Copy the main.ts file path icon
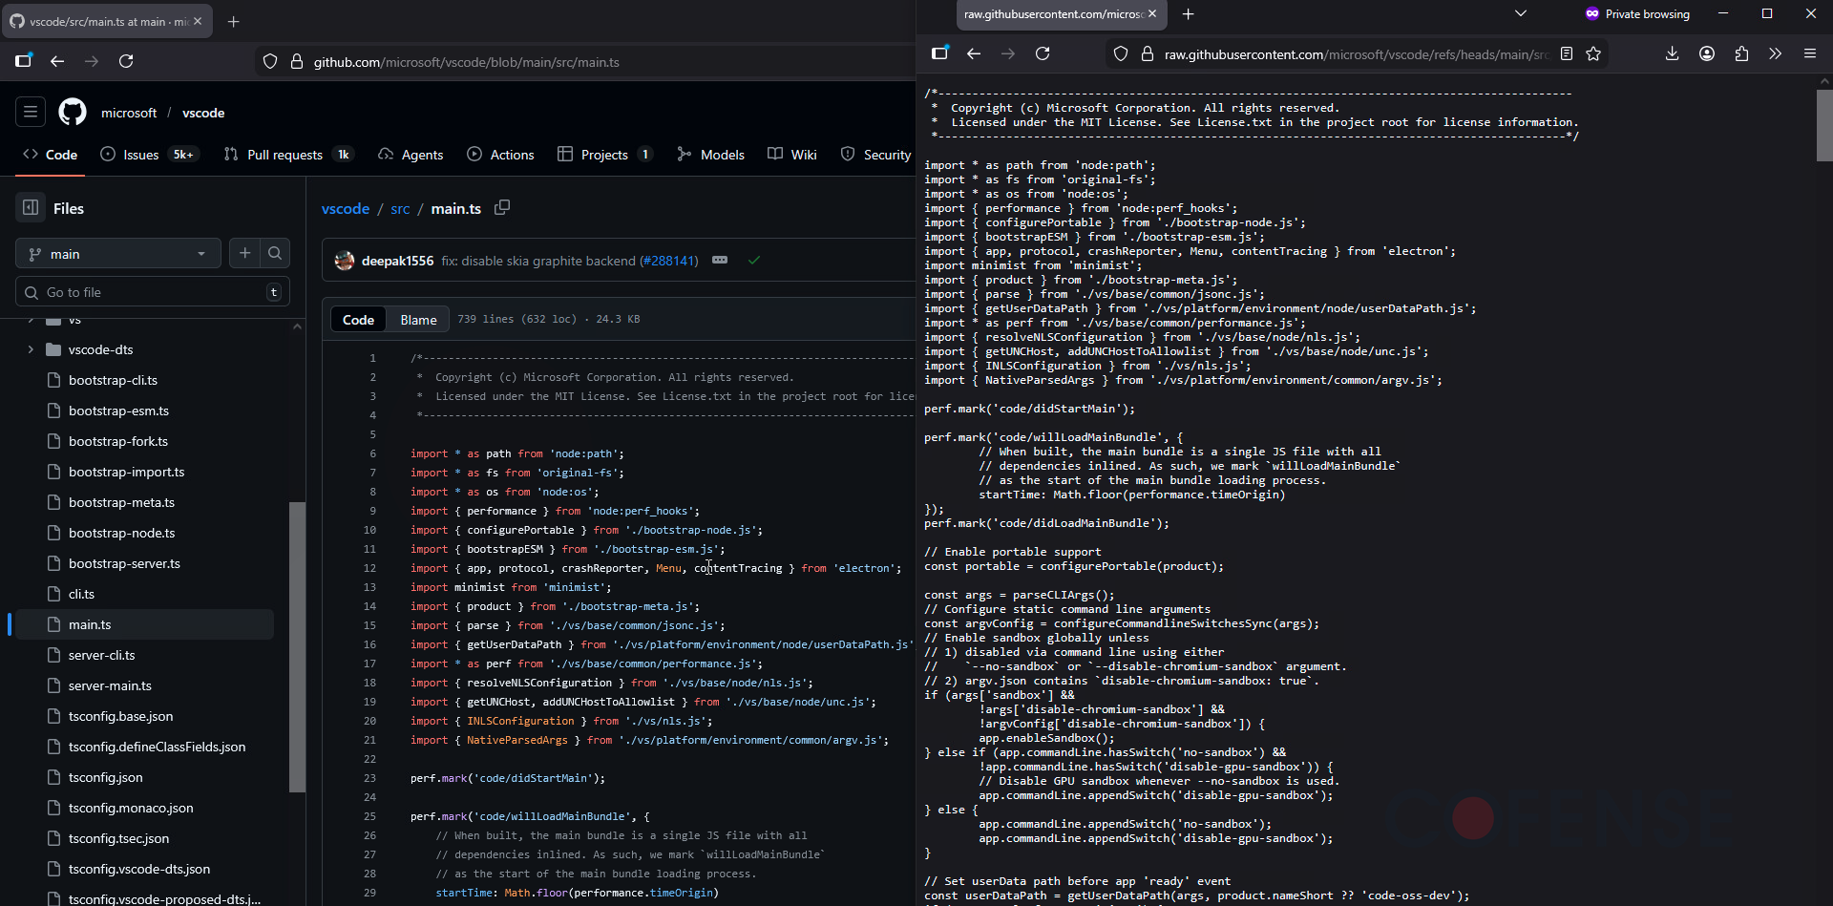This screenshot has width=1833, height=906. [502, 207]
